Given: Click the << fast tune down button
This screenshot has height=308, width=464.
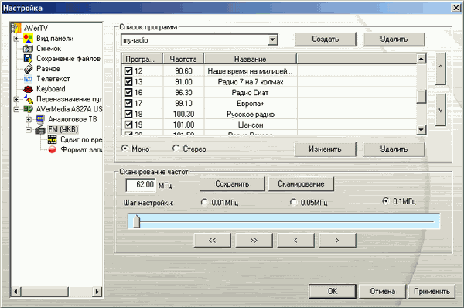Looking at the screenshot, I should pos(212,240).
